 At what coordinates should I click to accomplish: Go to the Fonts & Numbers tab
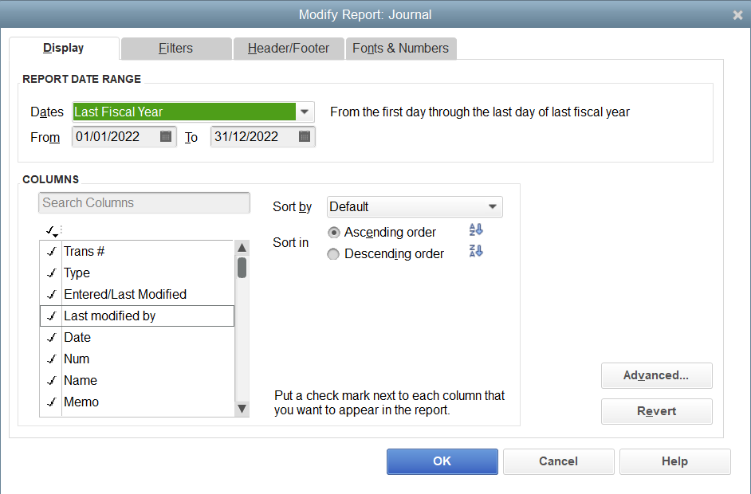pyautogui.click(x=400, y=49)
